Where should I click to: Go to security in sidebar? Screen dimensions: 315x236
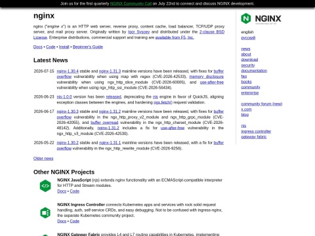(248, 65)
